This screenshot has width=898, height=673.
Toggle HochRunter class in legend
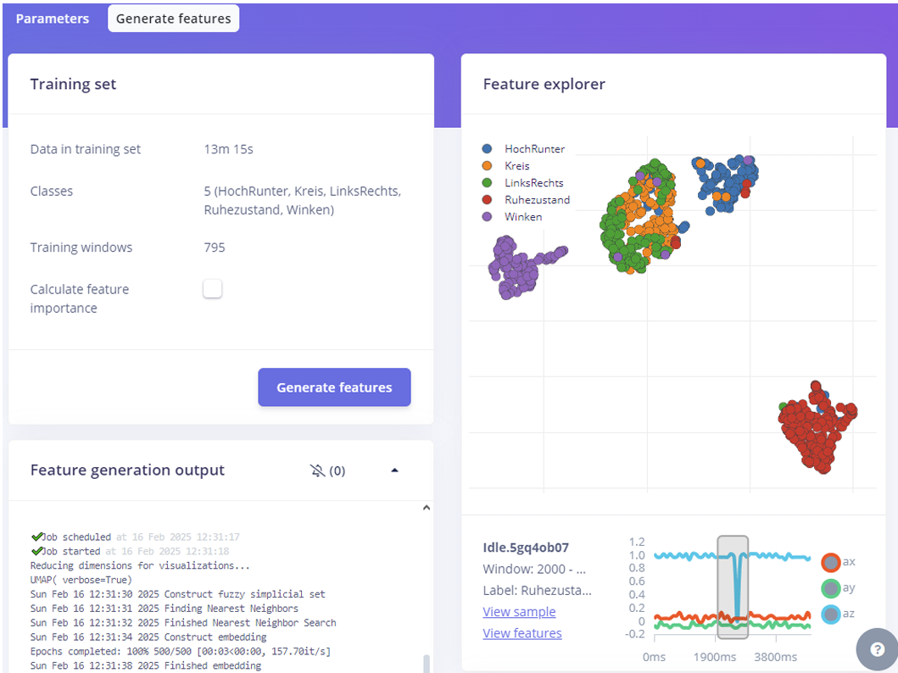(487, 149)
